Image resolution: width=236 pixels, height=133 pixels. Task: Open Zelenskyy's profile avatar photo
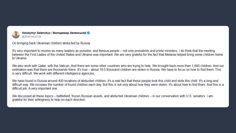pyautogui.click(x=16, y=35)
